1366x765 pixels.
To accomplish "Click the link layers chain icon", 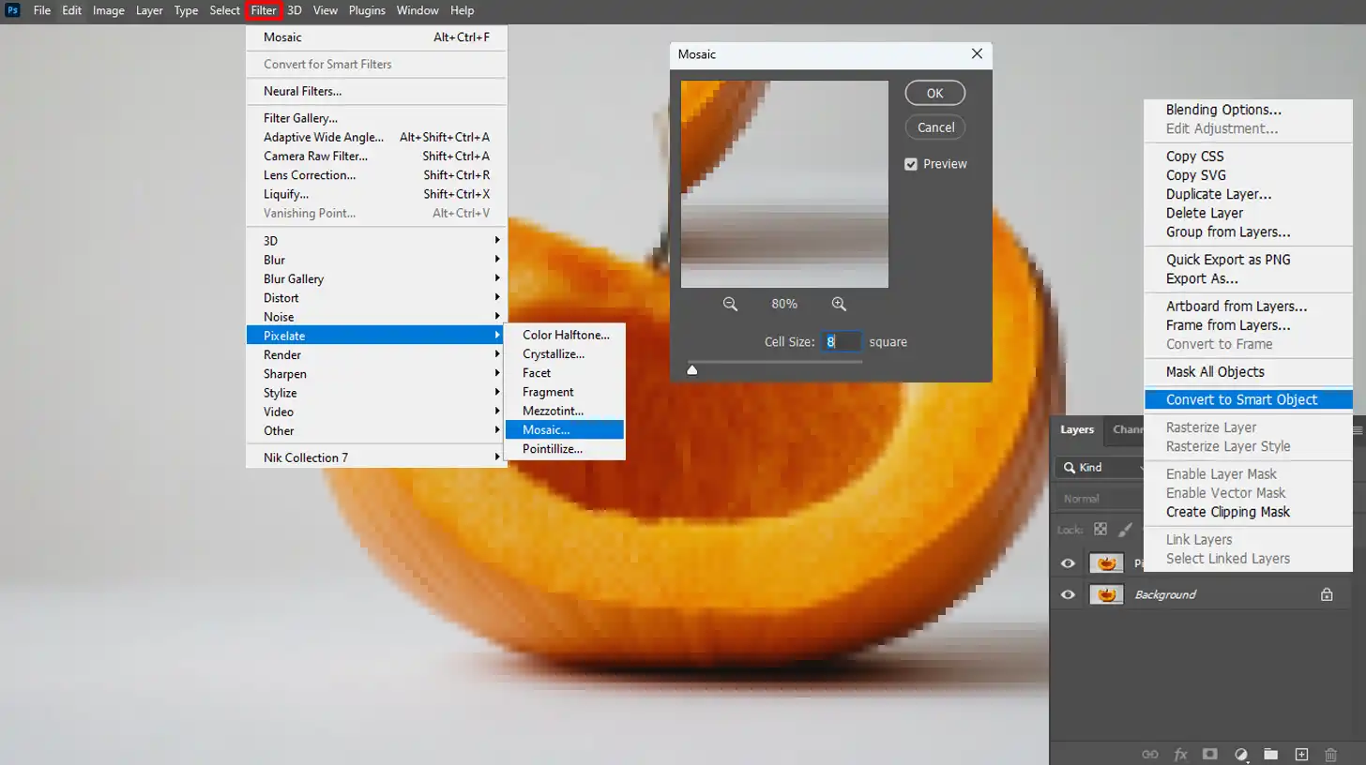I will click(x=1149, y=754).
